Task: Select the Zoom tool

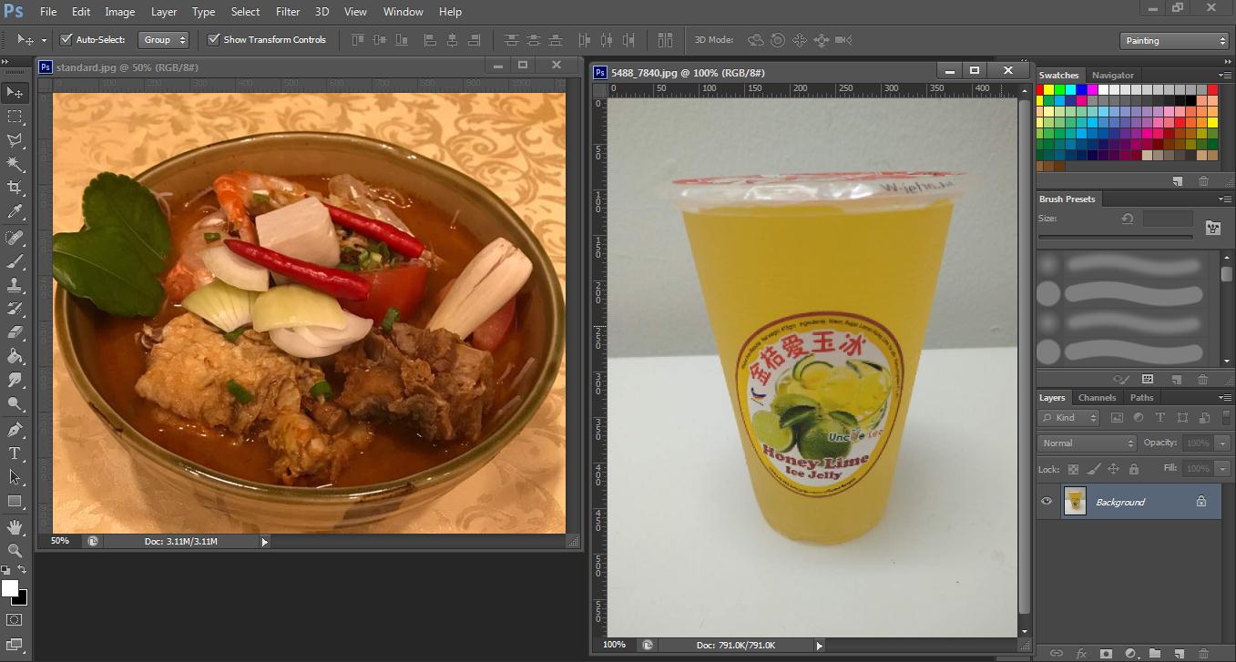Action: click(15, 551)
